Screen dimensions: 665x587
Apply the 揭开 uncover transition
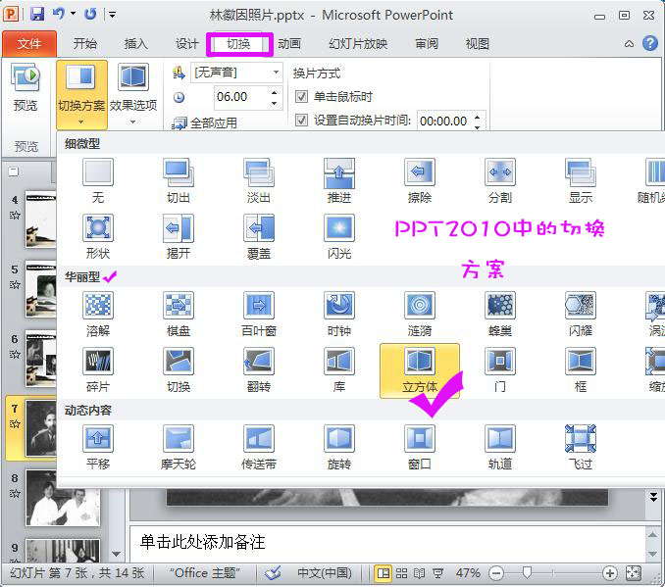coord(179,237)
